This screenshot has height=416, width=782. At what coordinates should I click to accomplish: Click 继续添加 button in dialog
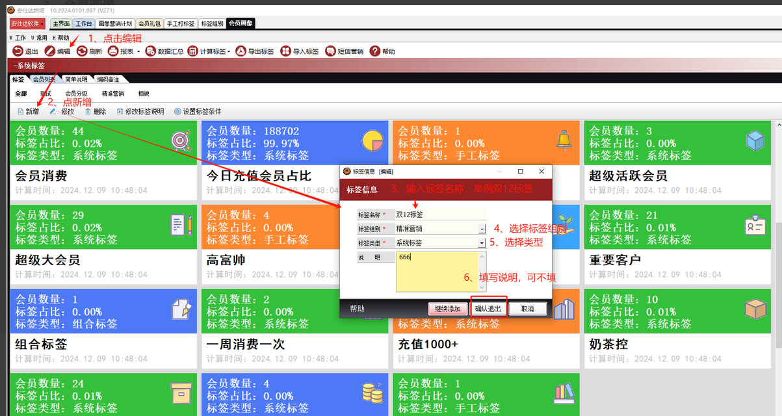[x=448, y=309]
